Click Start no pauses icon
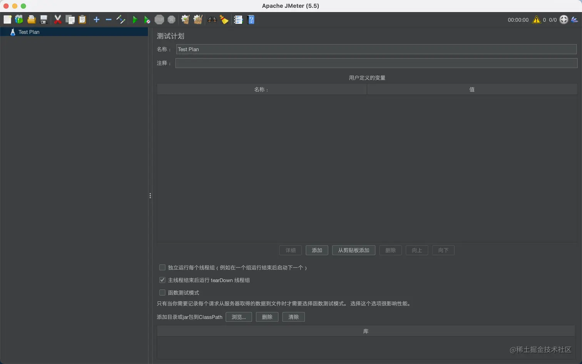The height and width of the screenshot is (364, 582). pyautogui.click(x=147, y=20)
